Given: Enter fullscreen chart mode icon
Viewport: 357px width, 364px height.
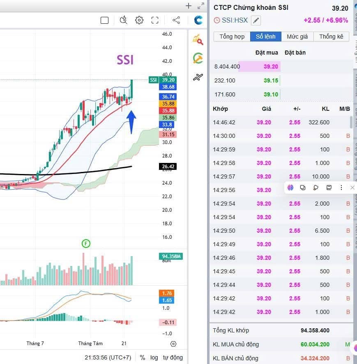Looking at the screenshot, I should pyautogui.click(x=155, y=20).
